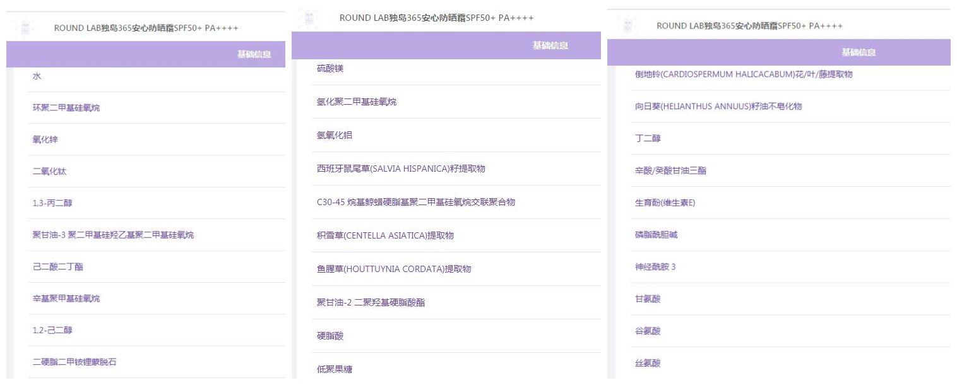This screenshot has width=957, height=385.
Task: Open the 倒地铃 (CARDIOSPERMUM HALICACABUM) extract entry
Action: 744,74
